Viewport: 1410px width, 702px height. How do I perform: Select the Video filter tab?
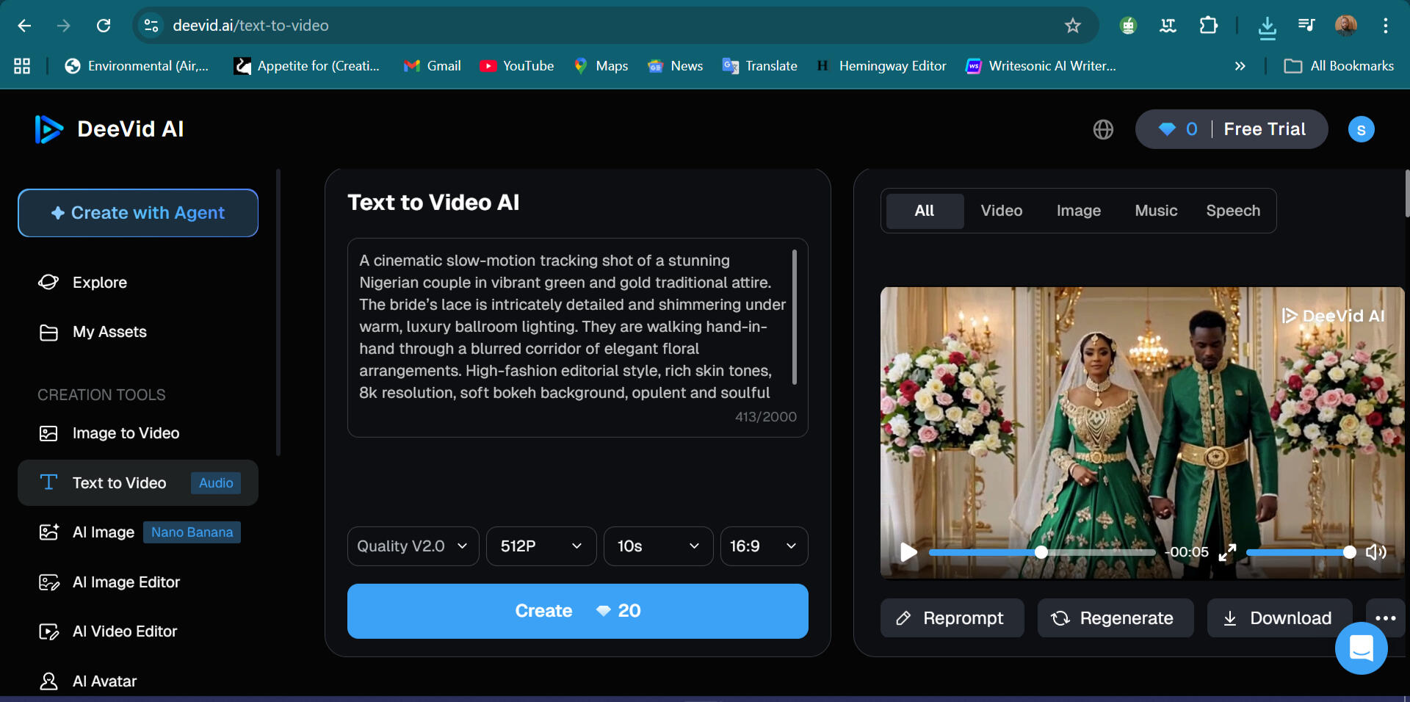[x=1000, y=211]
